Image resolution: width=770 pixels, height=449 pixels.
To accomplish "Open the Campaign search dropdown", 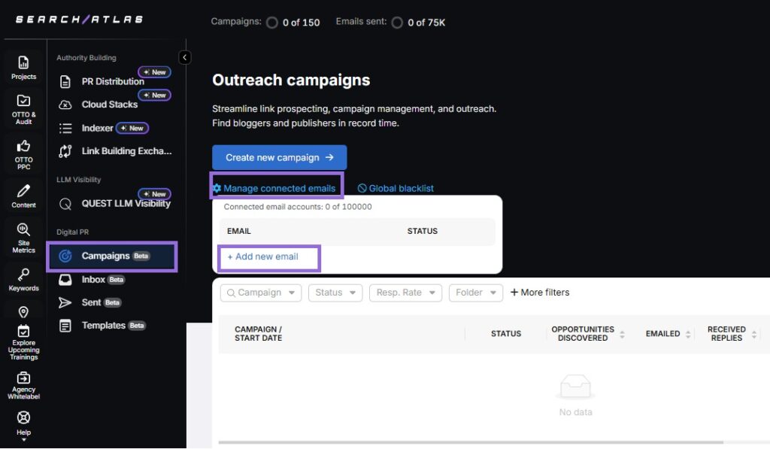I will point(261,293).
